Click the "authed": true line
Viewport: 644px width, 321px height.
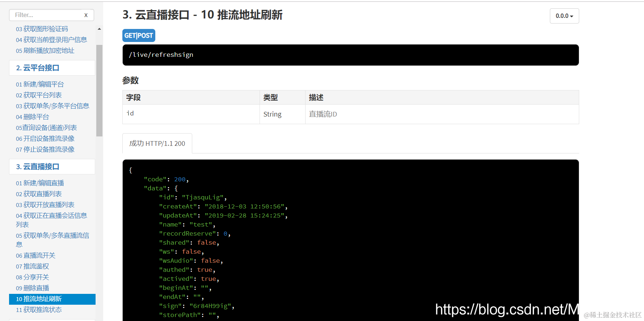[x=187, y=270]
